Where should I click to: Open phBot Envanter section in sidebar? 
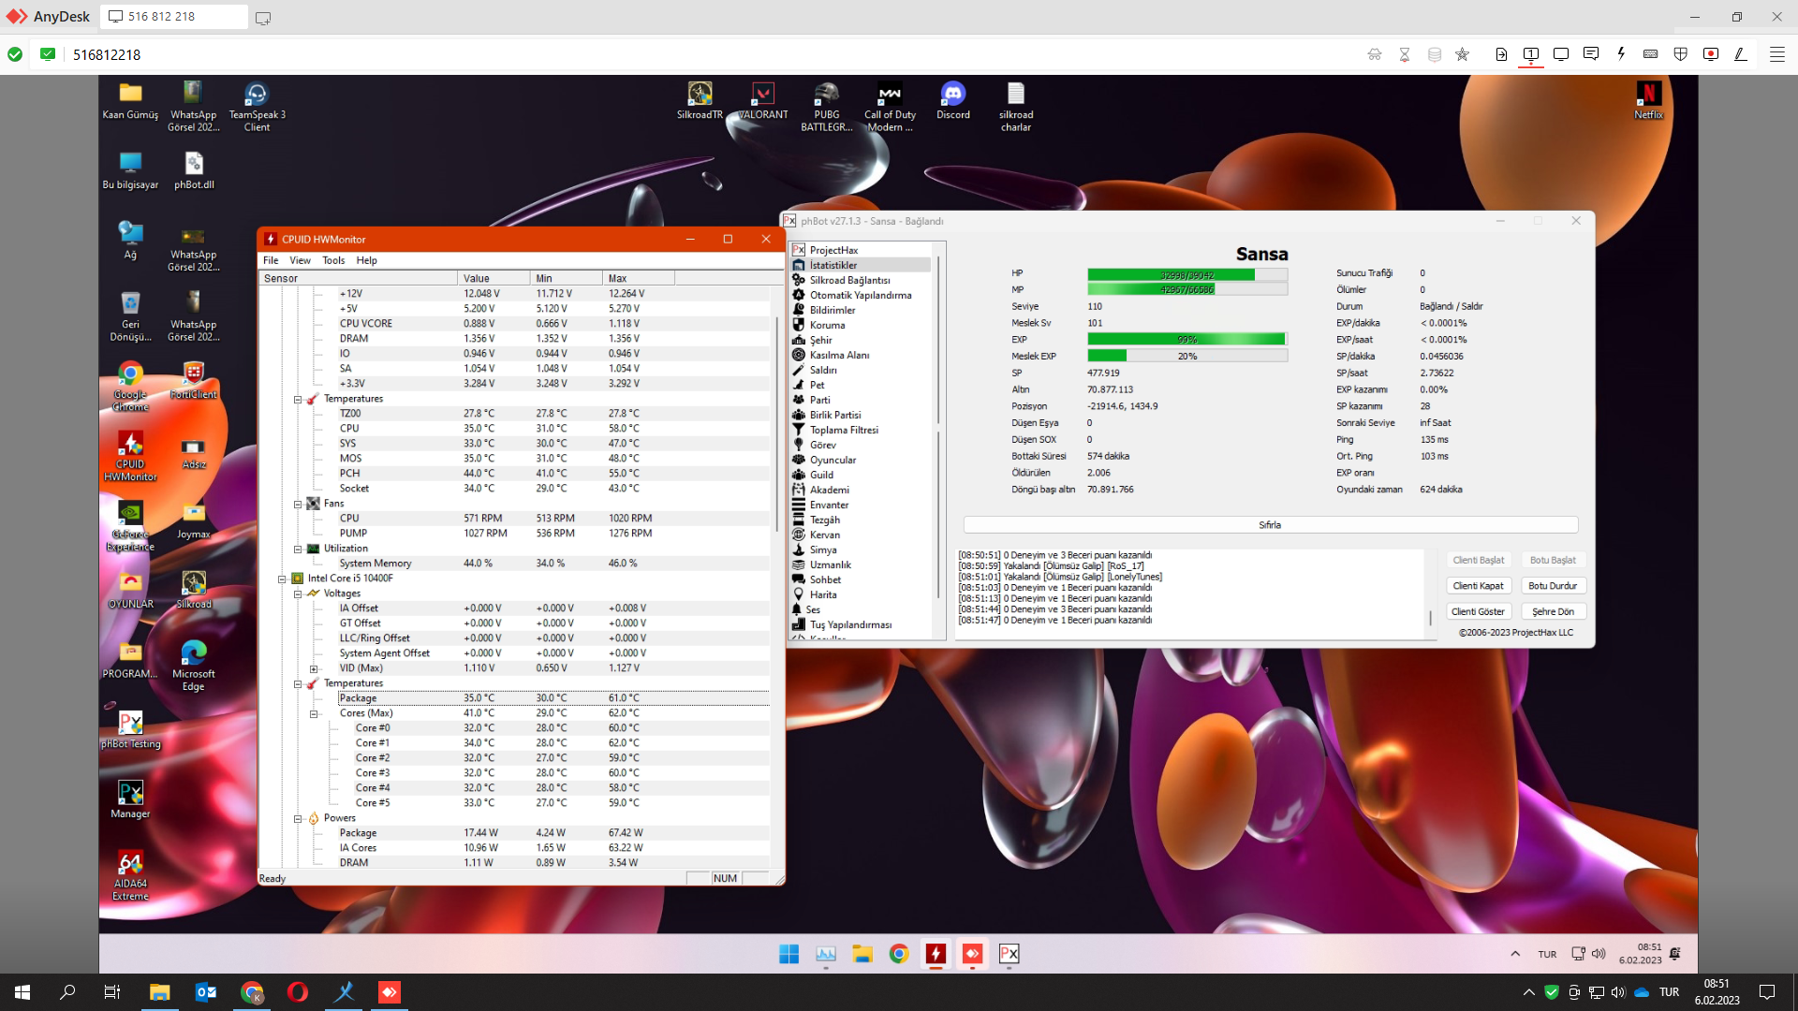pos(829,505)
